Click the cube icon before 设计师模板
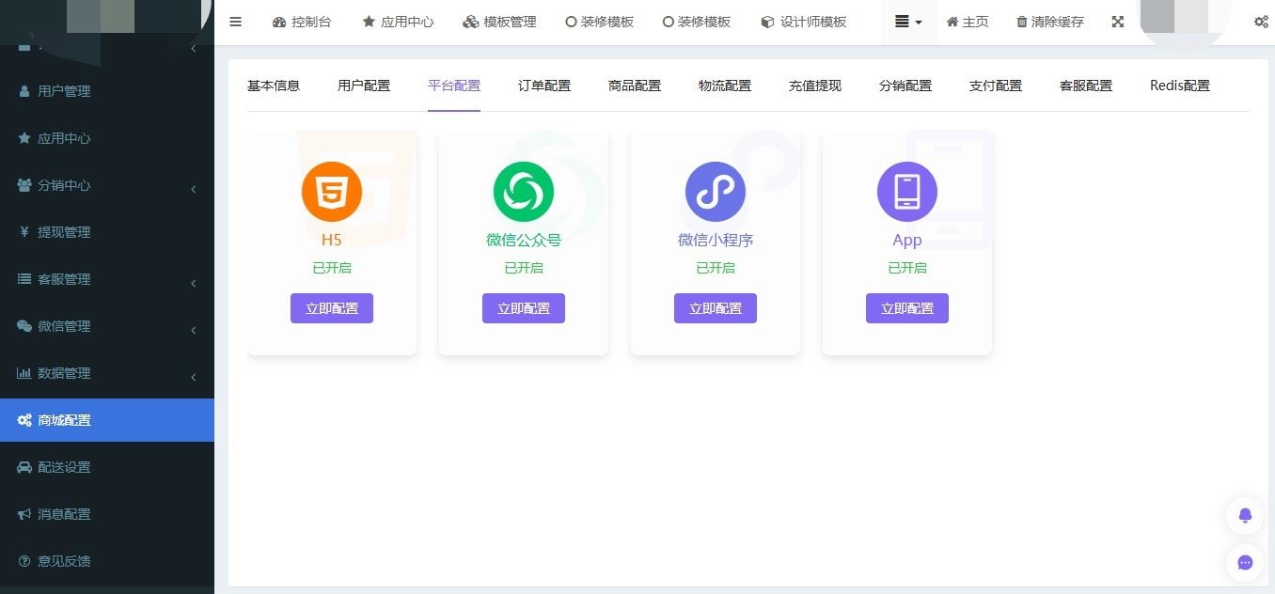This screenshot has height=594, width=1275. click(767, 22)
